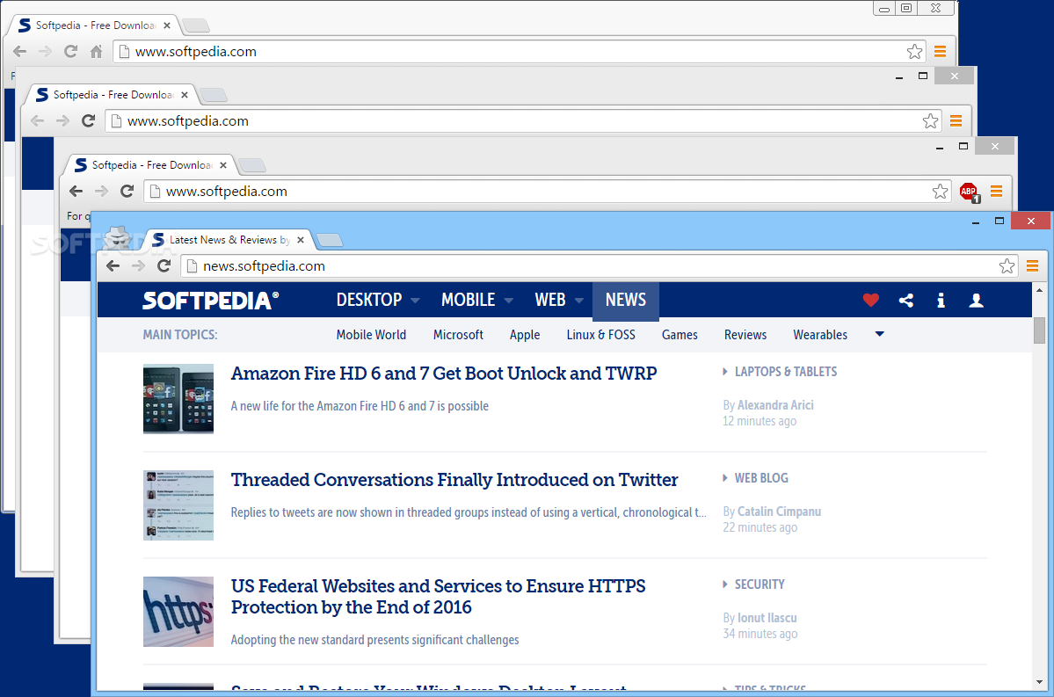Expand more main topics dropdown arrow

click(879, 334)
